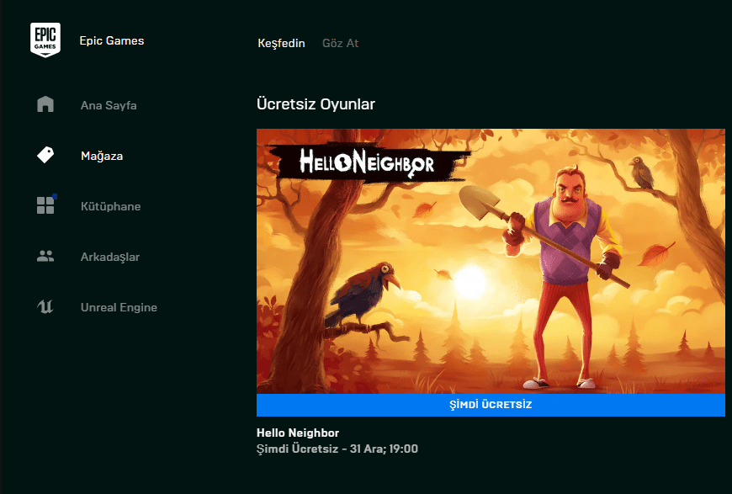Go to Ana Sayfa in the sidebar

coord(109,105)
